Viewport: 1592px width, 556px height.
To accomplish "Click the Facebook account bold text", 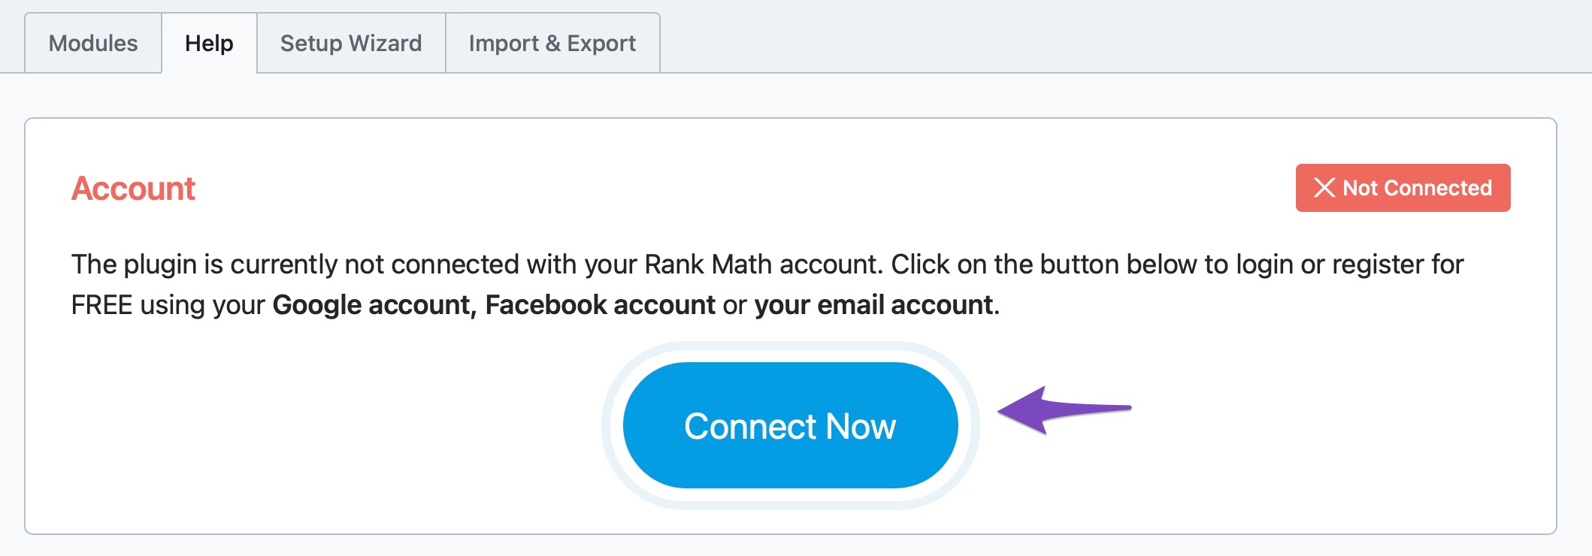I will tap(600, 305).
